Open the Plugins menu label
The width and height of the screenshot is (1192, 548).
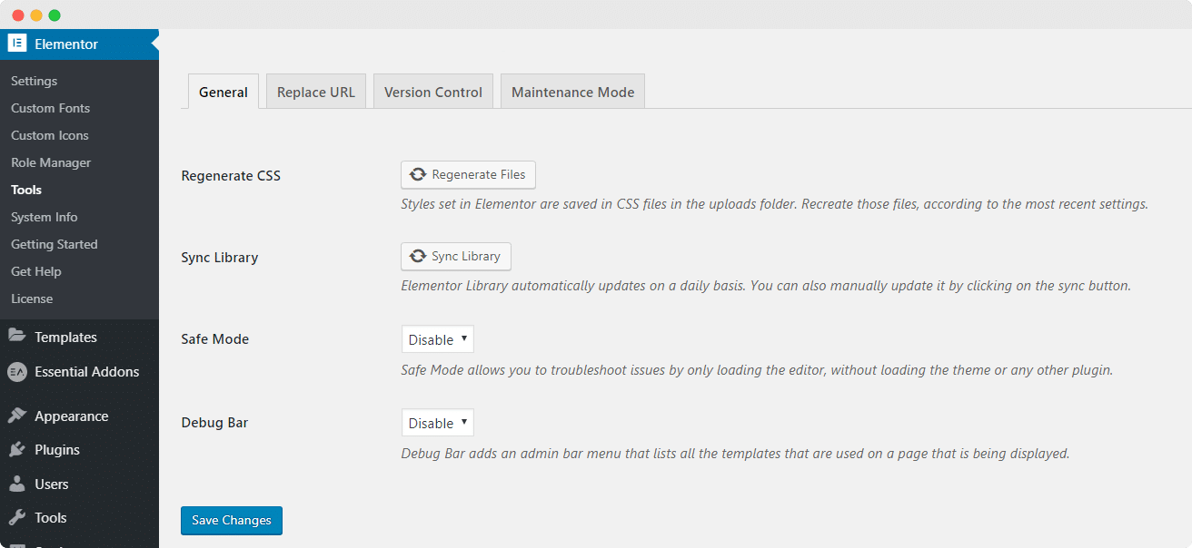coord(57,450)
